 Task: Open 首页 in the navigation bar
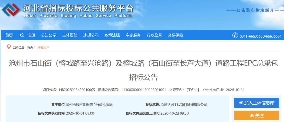click(x=9, y=35)
